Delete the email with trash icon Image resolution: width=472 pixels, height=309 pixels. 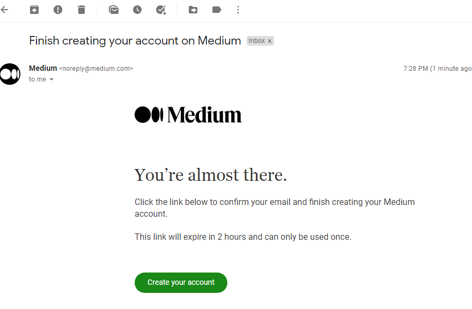82,10
